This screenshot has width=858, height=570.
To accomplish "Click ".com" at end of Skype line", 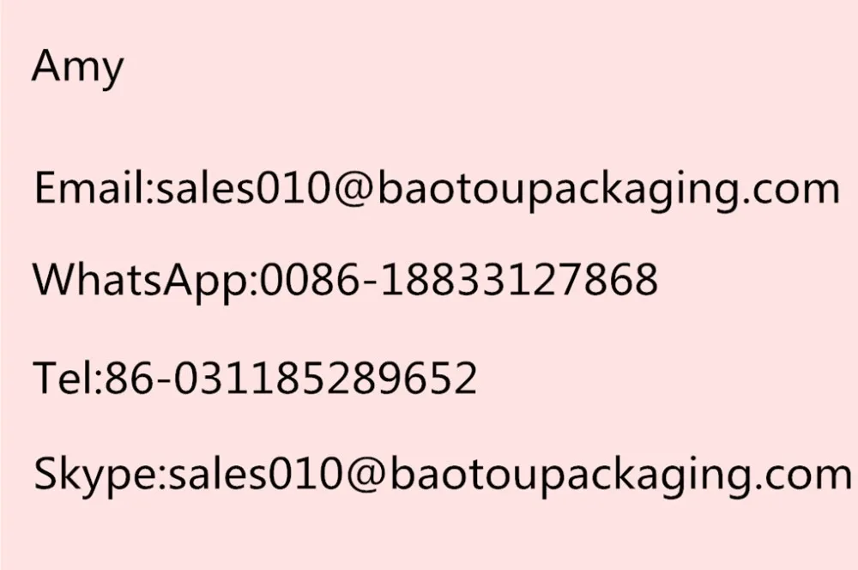I will (805, 475).
